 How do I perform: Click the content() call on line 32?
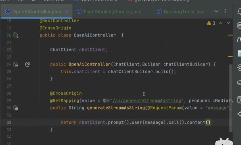click(x=199, y=123)
